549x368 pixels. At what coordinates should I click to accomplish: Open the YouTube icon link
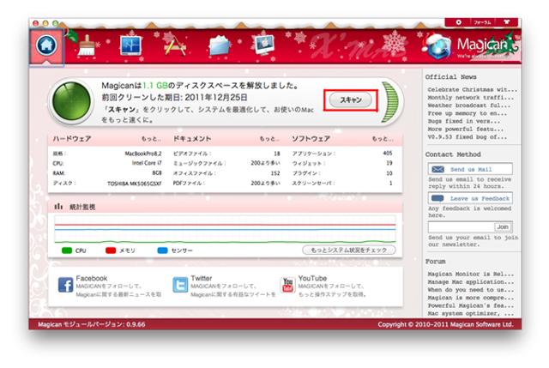click(x=287, y=285)
